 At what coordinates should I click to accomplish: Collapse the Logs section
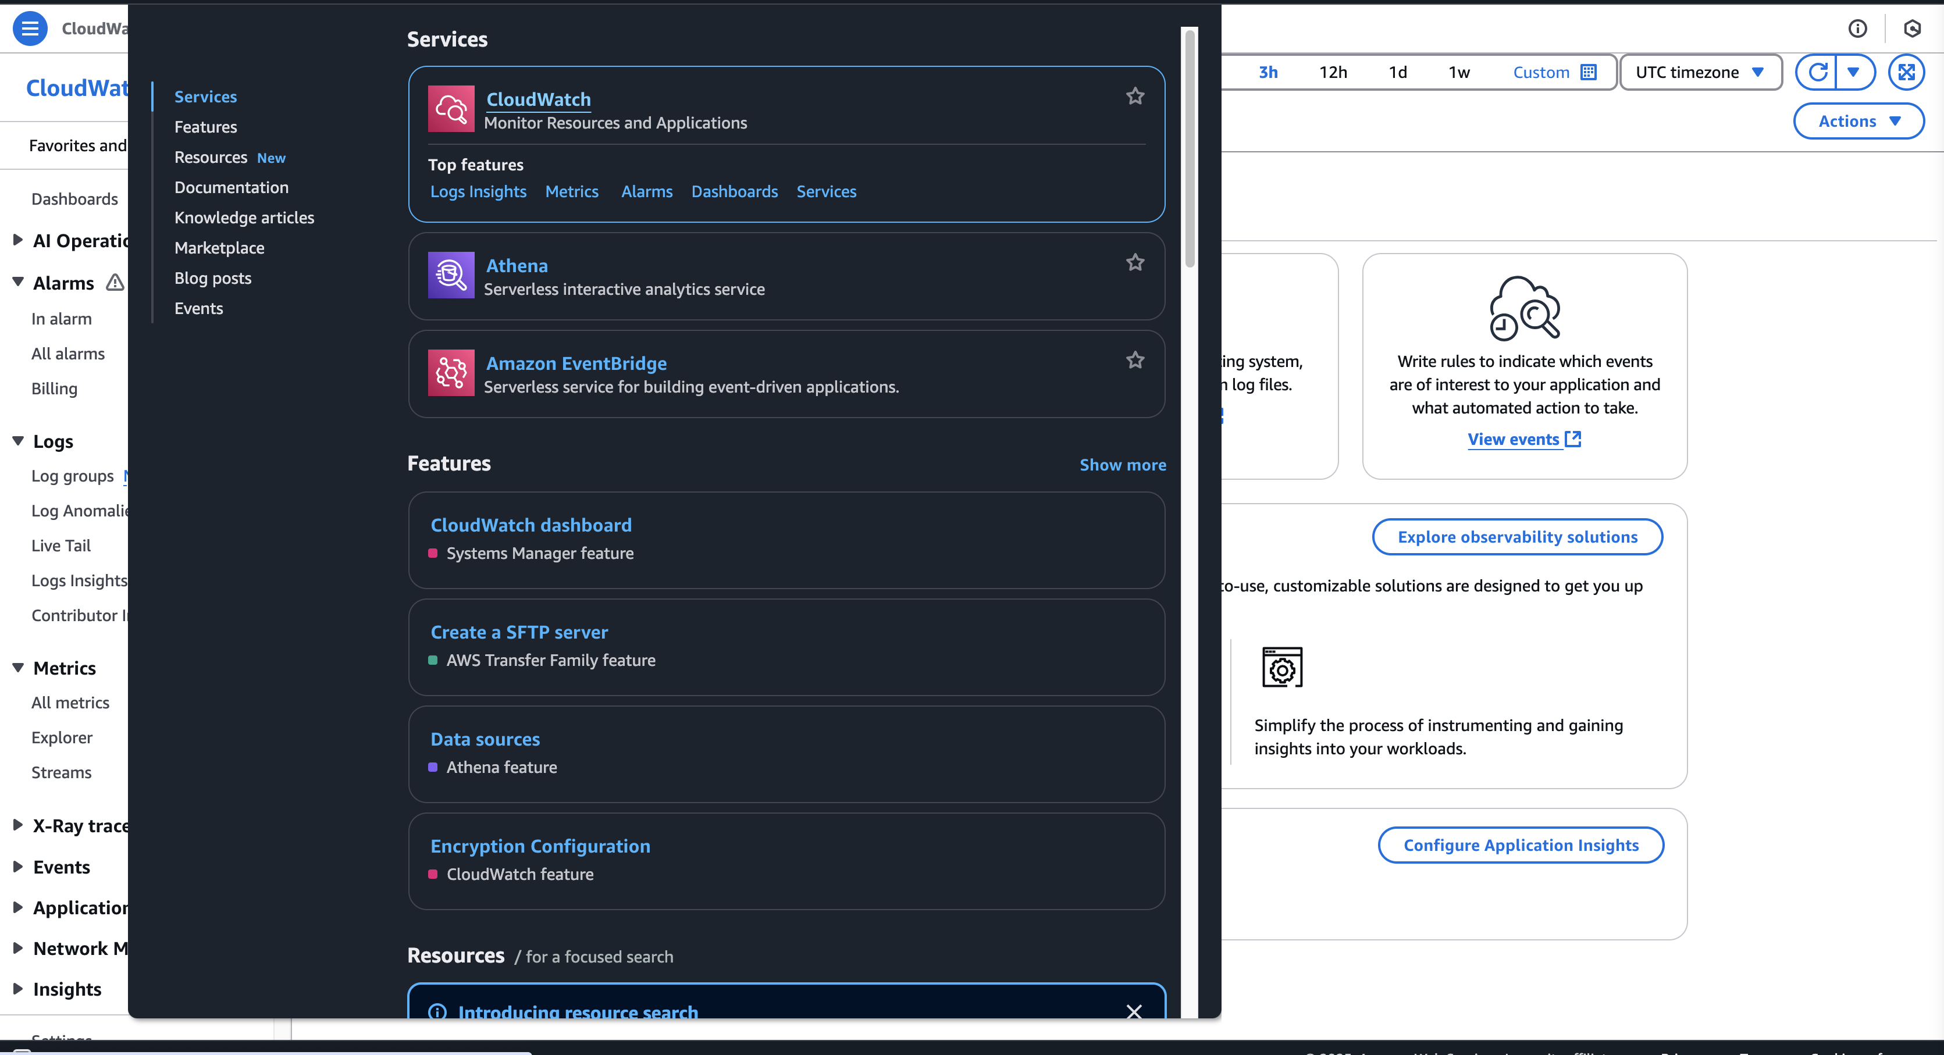point(17,441)
